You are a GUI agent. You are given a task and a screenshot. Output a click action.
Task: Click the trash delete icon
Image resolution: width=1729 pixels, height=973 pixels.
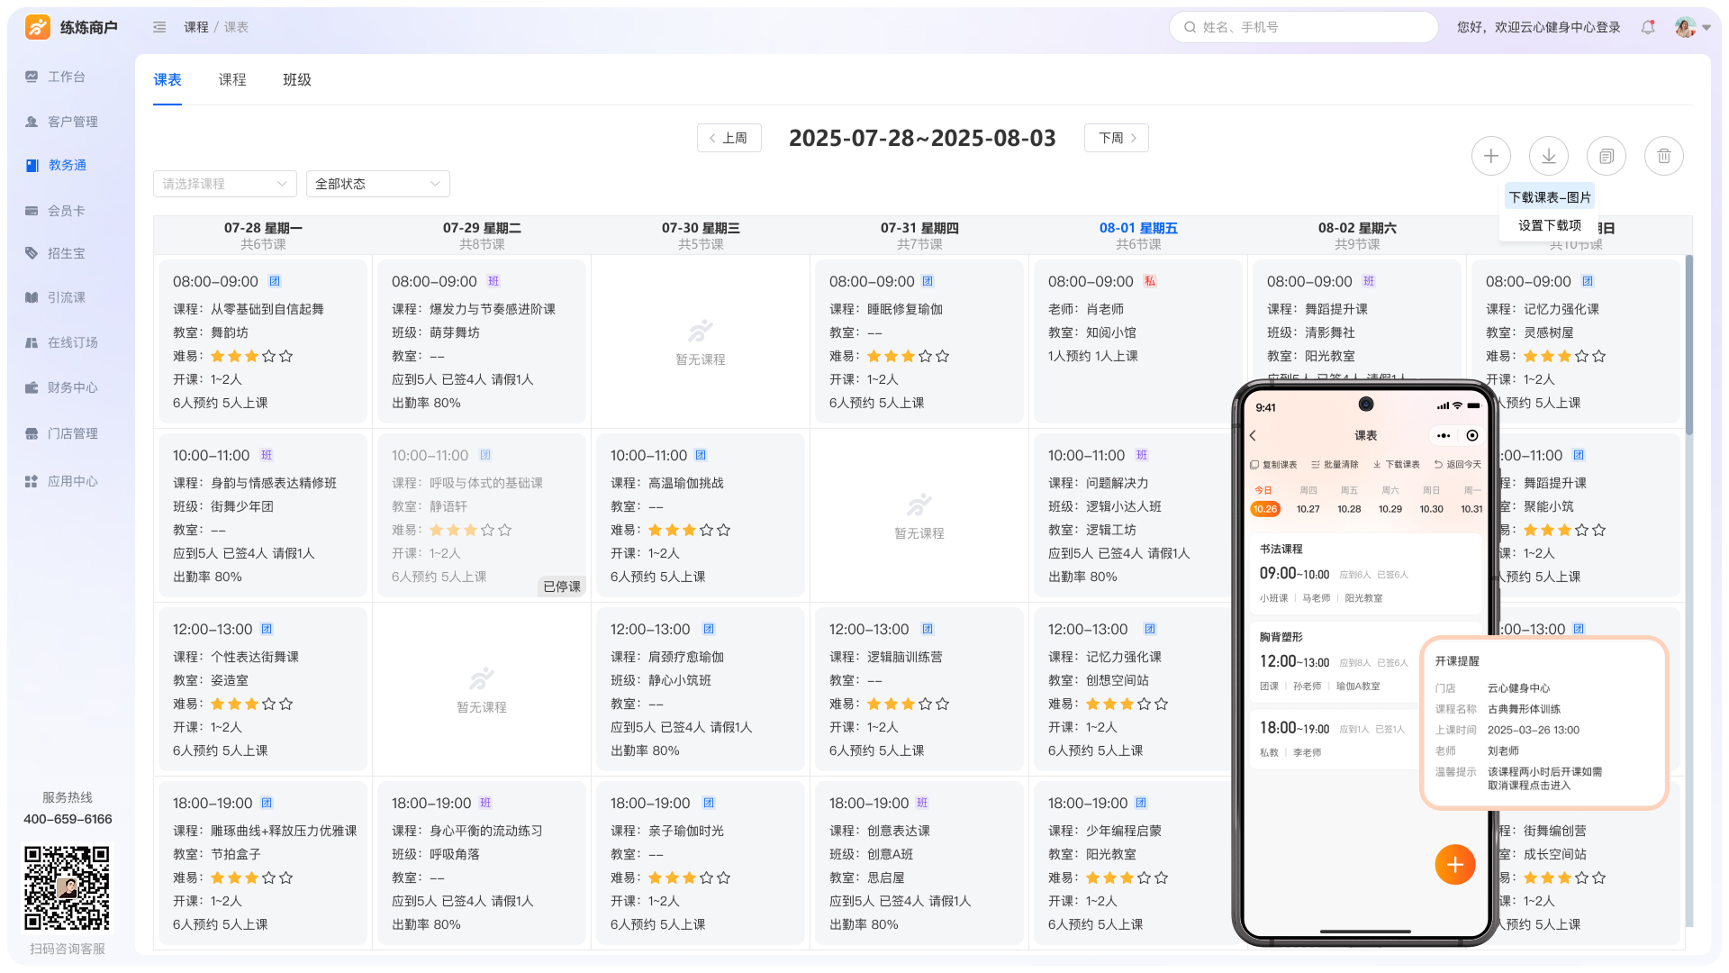click(x=1663, y=156)
